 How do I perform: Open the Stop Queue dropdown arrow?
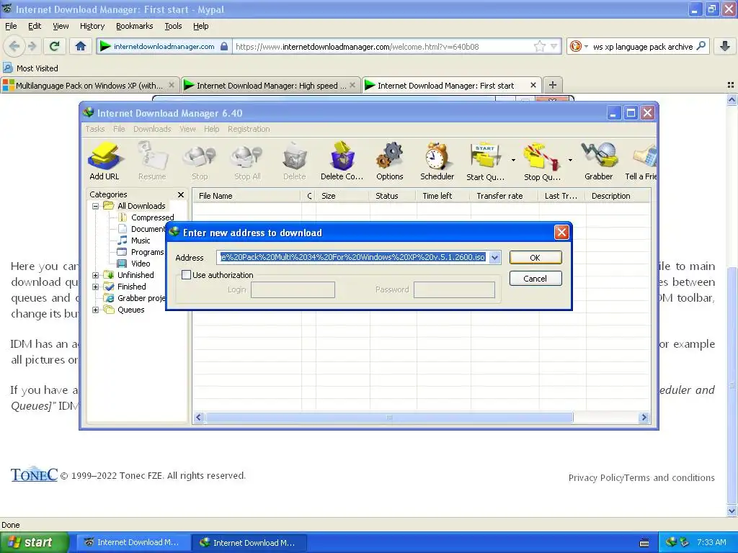tap(570, 161)
